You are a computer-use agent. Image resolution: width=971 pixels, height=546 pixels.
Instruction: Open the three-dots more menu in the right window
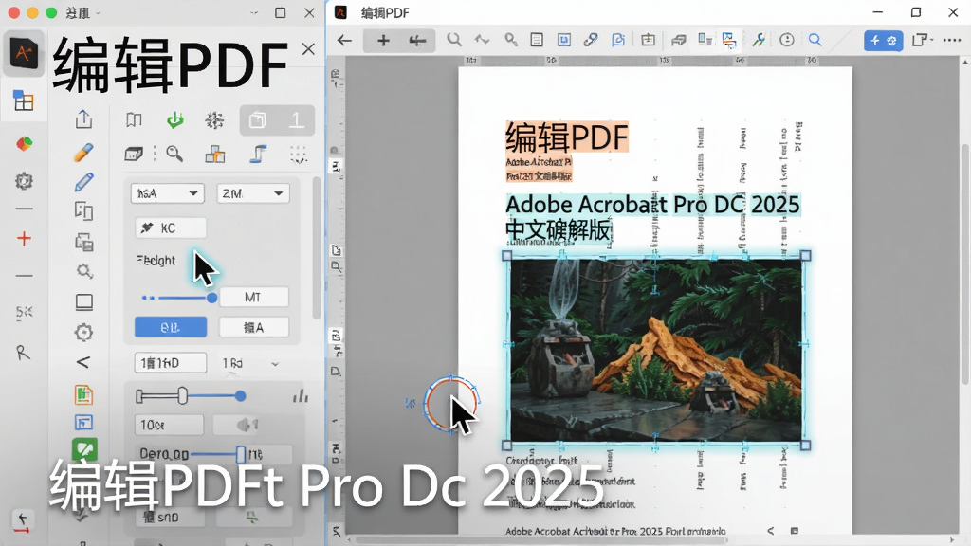[952, 40]
